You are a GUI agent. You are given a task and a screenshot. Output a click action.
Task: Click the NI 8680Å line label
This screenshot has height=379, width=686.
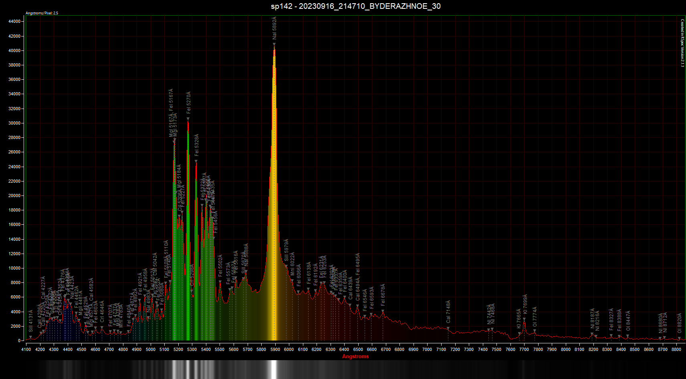coord(661,323)
